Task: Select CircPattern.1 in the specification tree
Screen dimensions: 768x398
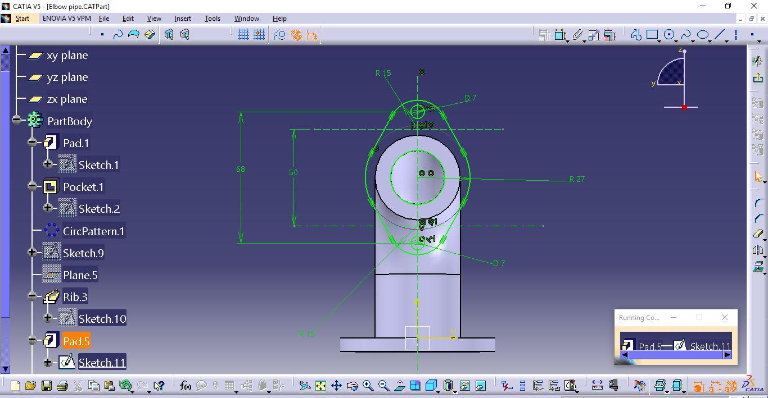Action: 93,231
